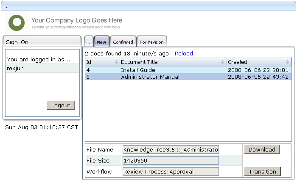This screenshot has height=182, width=297.
Task: Click the window title bar ':.' text
Action: (5, 7)
